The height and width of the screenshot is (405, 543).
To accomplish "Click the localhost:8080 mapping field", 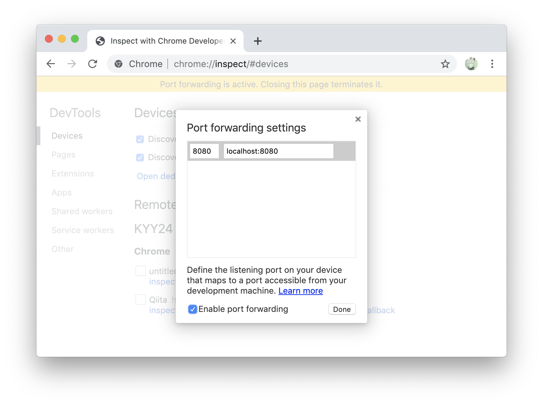I will click(278, 151).
